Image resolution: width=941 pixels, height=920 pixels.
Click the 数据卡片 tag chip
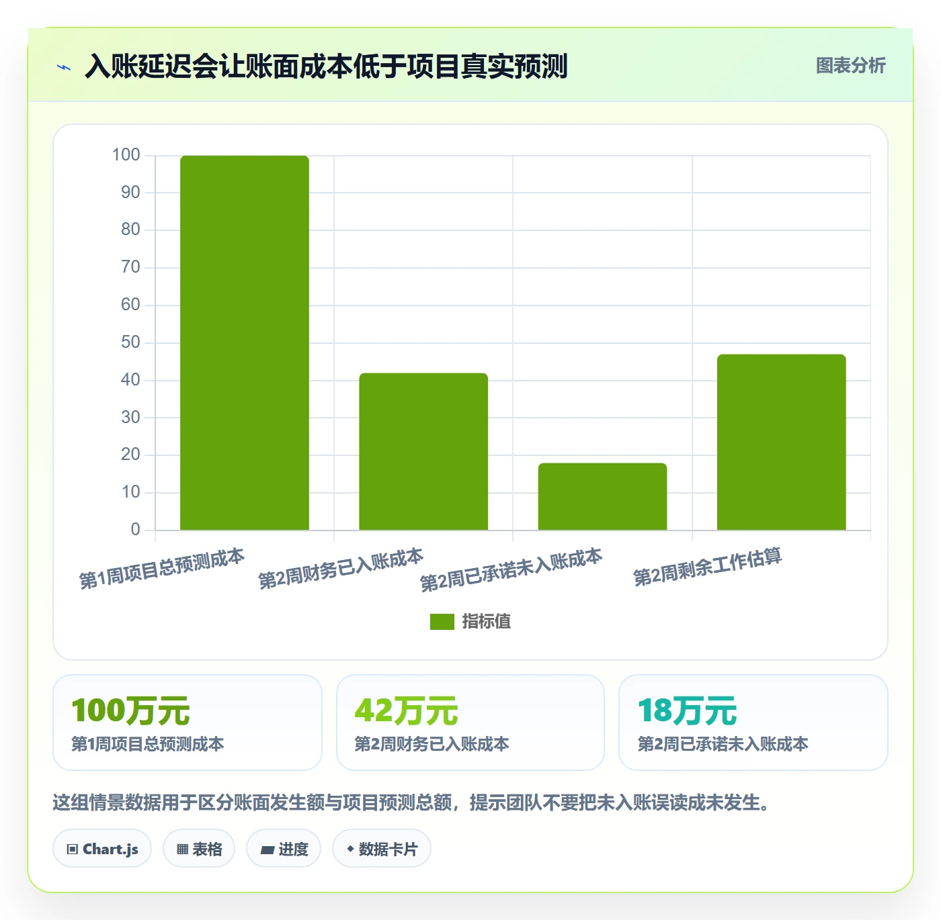(382, 849)
